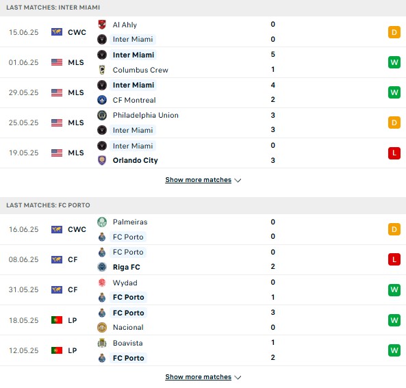The image size is (406, 388).
Task: Click the Orlando City team logo
Action: (x=102, y=160)
